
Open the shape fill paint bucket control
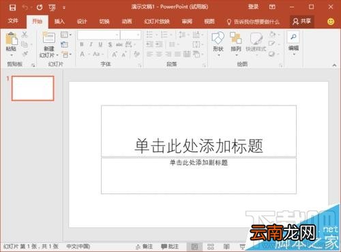274,35
